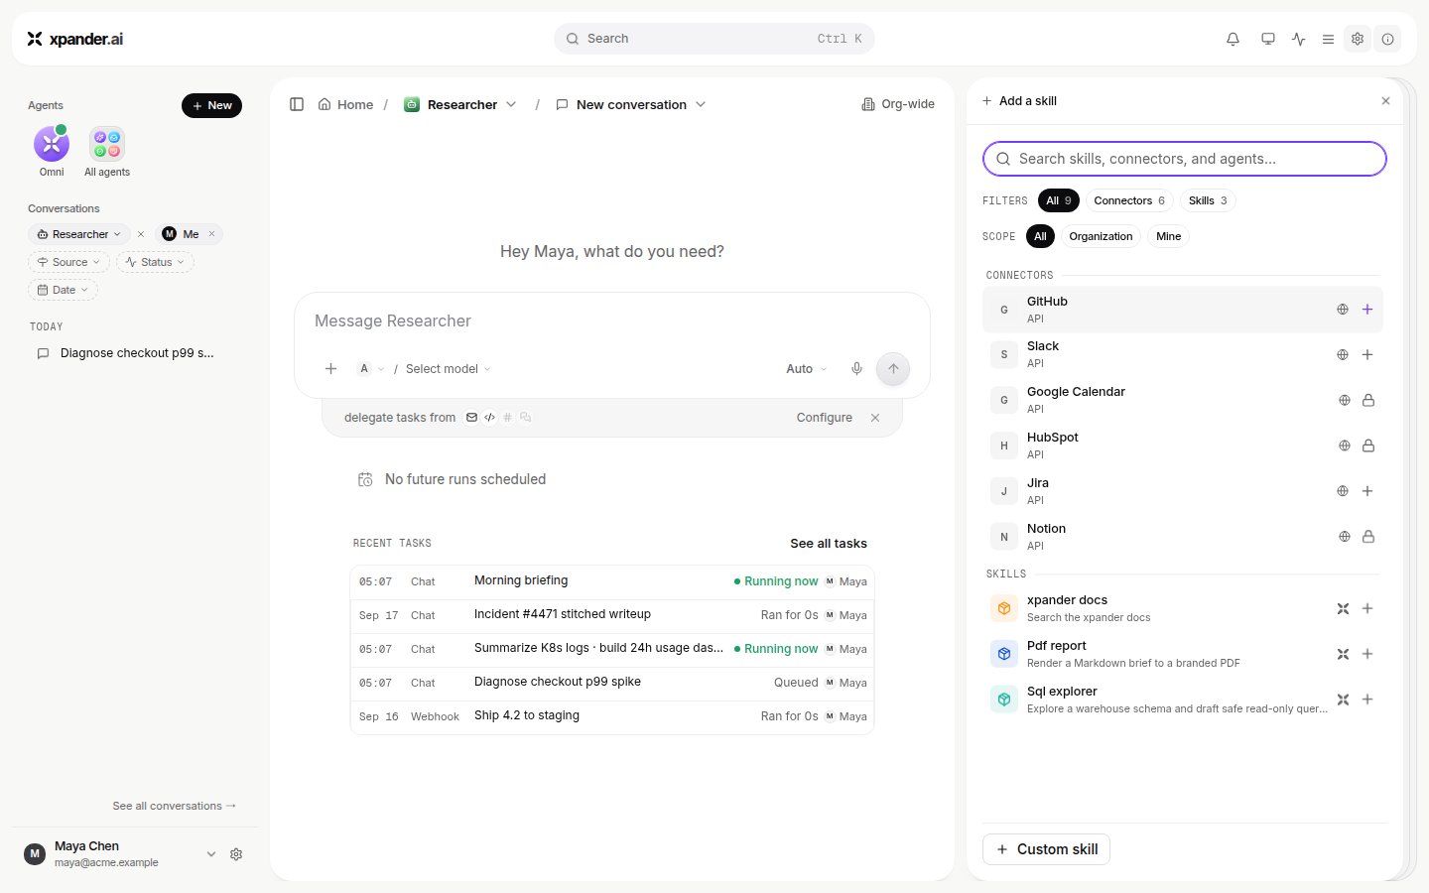The image size is (1429, 893).
Task: Click the xpander.ai logo
Action: coord(75,39)
